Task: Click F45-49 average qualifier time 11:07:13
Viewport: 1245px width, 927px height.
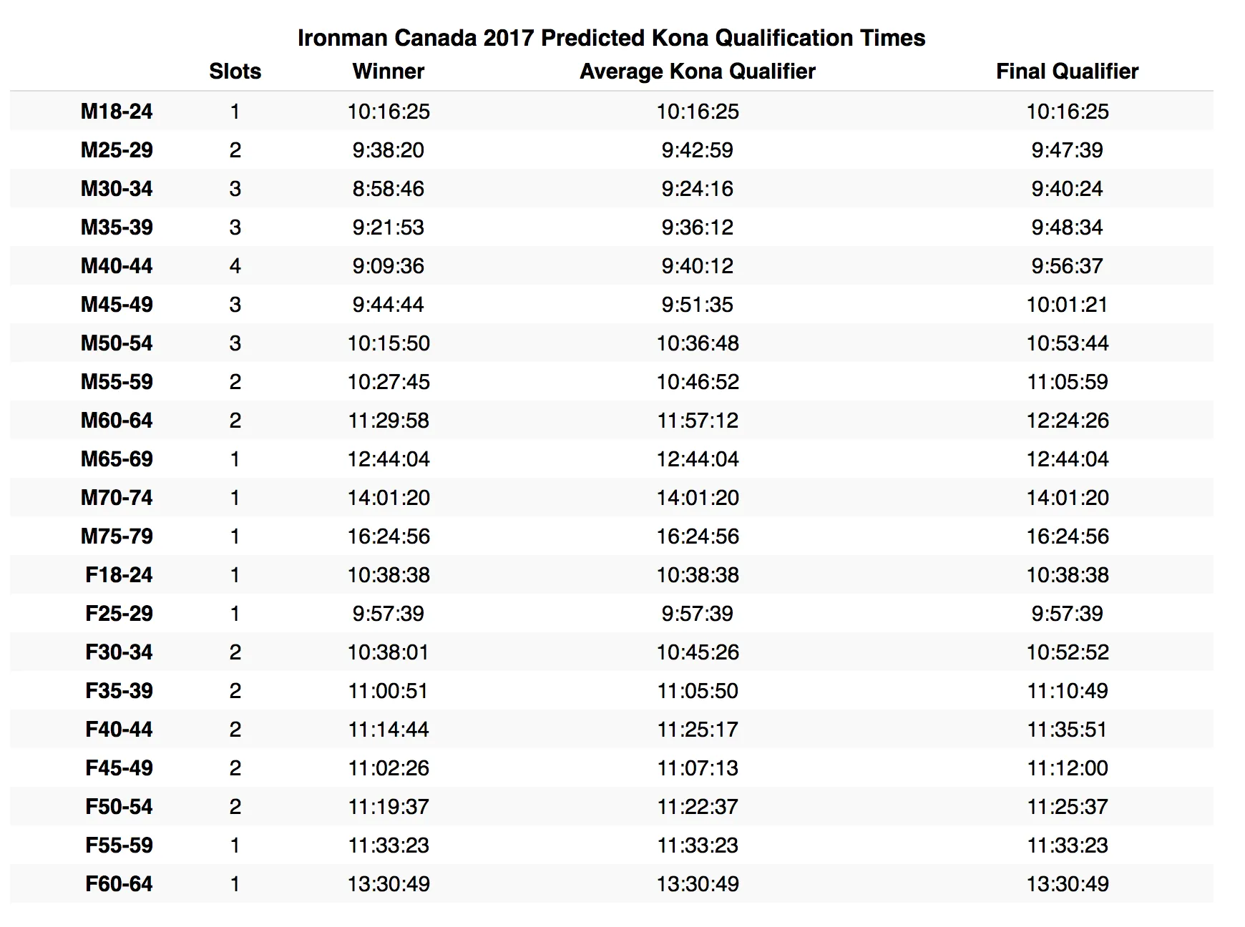Action: click(697, 768)
